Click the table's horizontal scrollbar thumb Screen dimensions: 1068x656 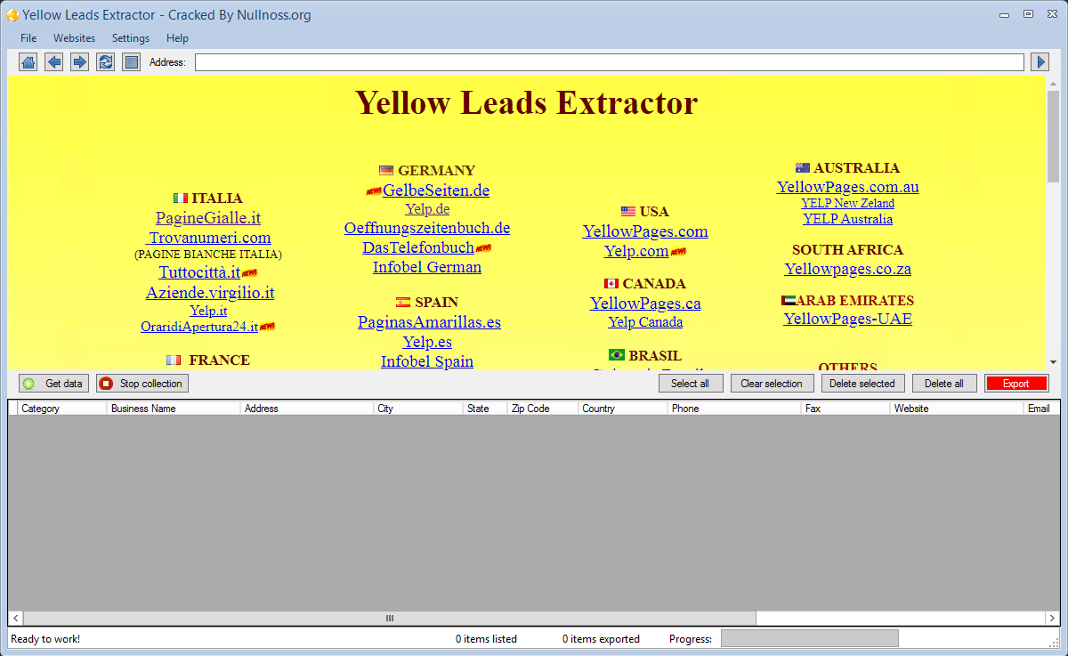[x=389, y=618]
